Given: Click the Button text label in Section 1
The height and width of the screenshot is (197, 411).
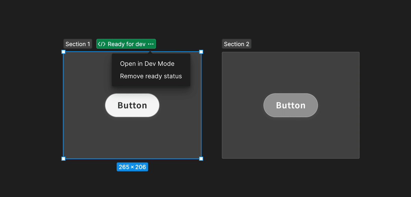Looking at the screenshot, I should tap(132, 105).
